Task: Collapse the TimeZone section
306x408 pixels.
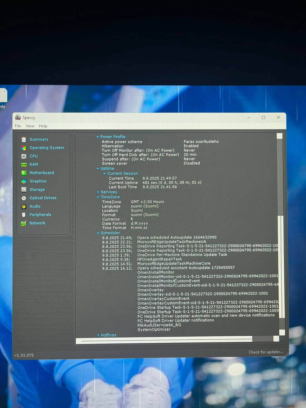Action: 98,197
